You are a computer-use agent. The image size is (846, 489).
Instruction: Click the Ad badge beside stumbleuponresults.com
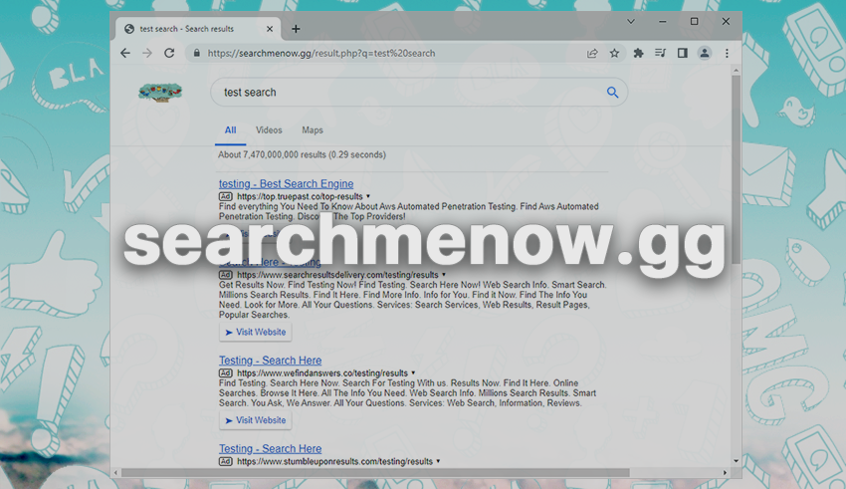[226, 461]
